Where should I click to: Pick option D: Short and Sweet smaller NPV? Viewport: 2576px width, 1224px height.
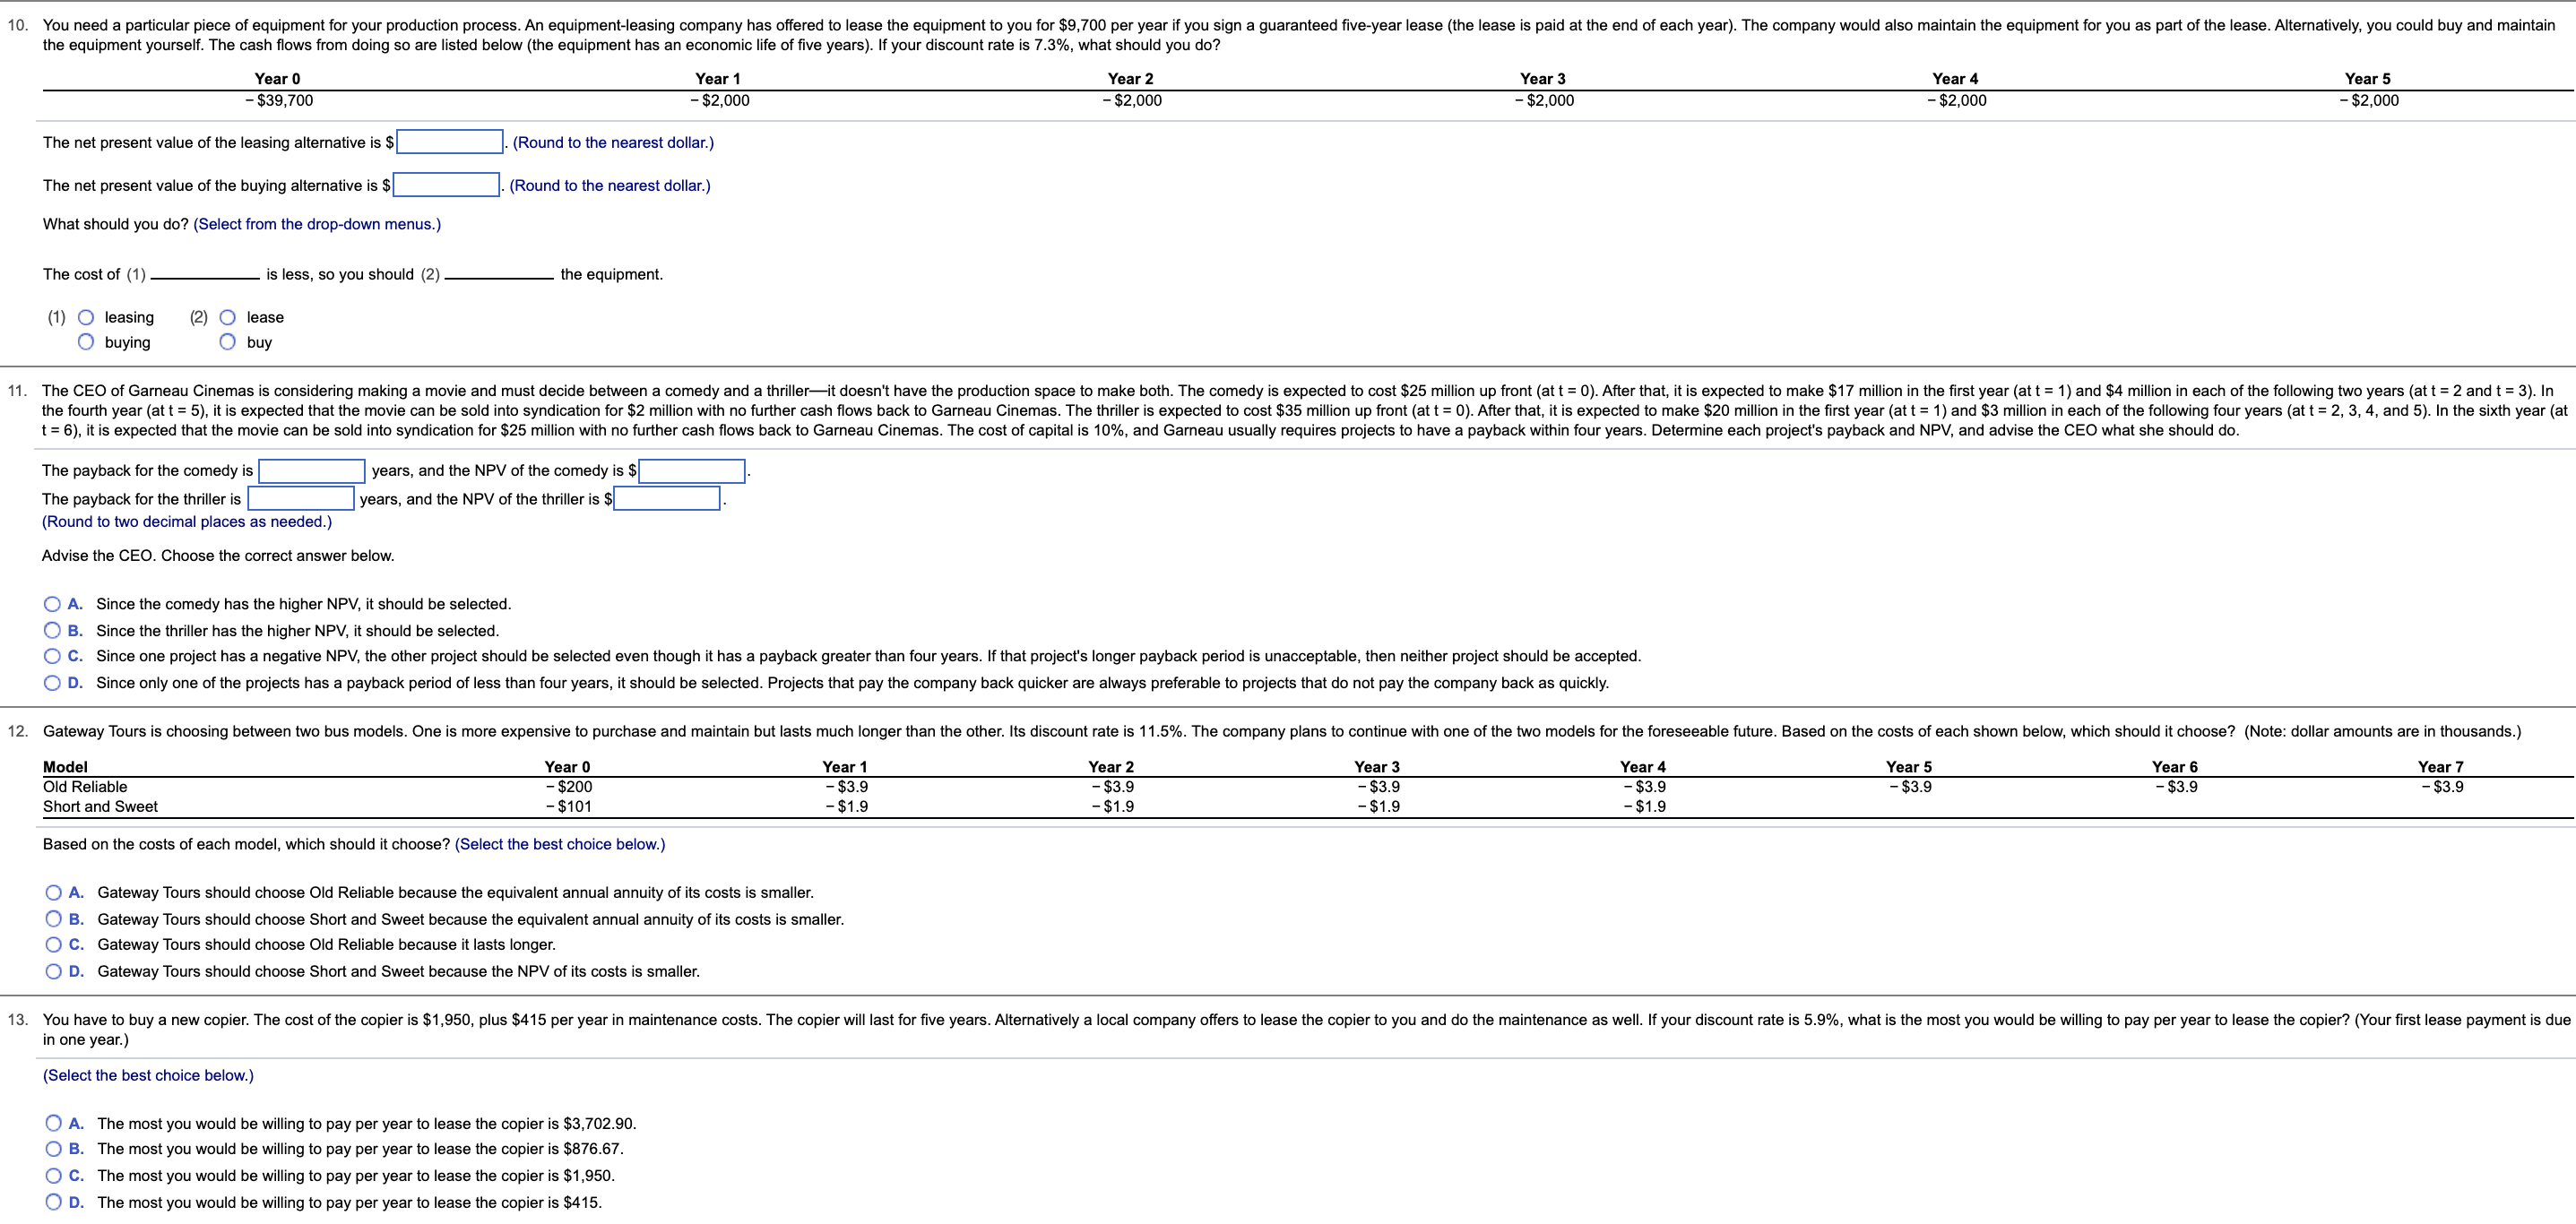click(53, 972)
